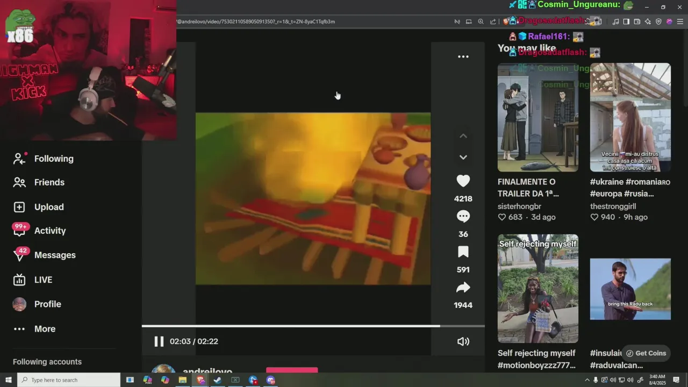Image resolution: width=688 pixels, height=387 pixels.
Task: Pause the playing video
Action: 159,341
